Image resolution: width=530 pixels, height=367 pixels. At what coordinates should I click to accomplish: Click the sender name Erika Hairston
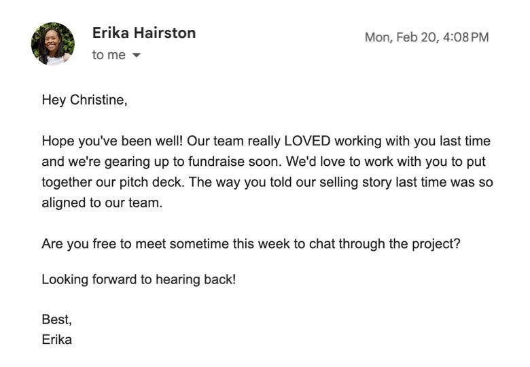(143, 33)
